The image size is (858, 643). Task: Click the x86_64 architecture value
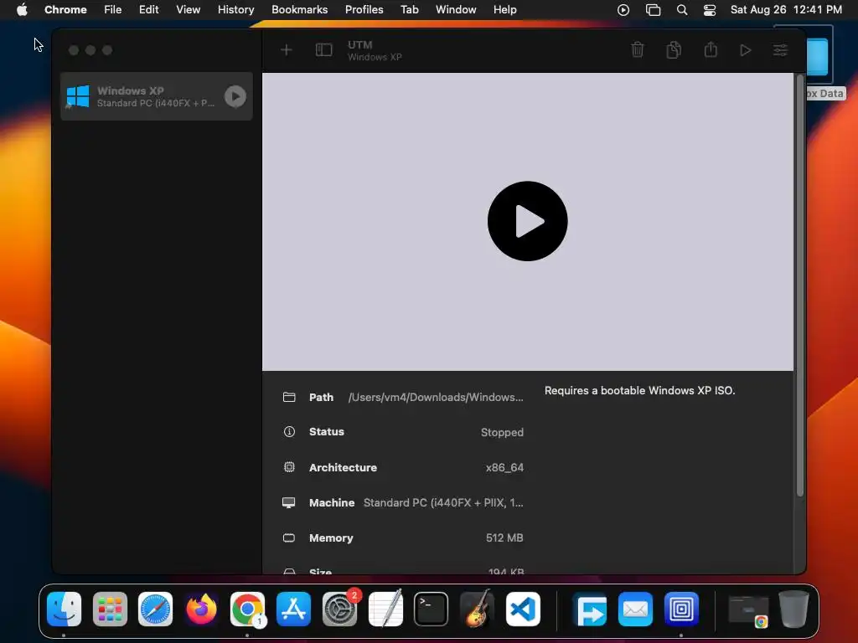coord(504,468)
